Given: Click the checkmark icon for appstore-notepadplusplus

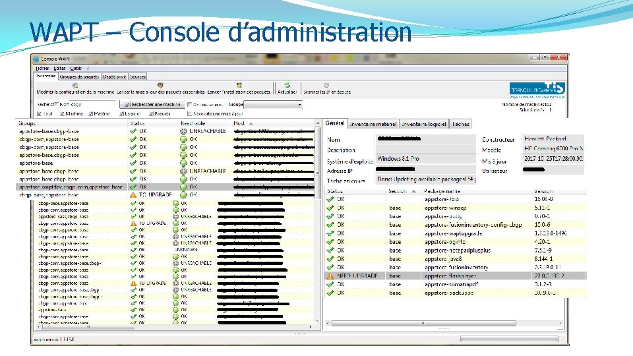Looking at the screenshot, I should (330, 251).
